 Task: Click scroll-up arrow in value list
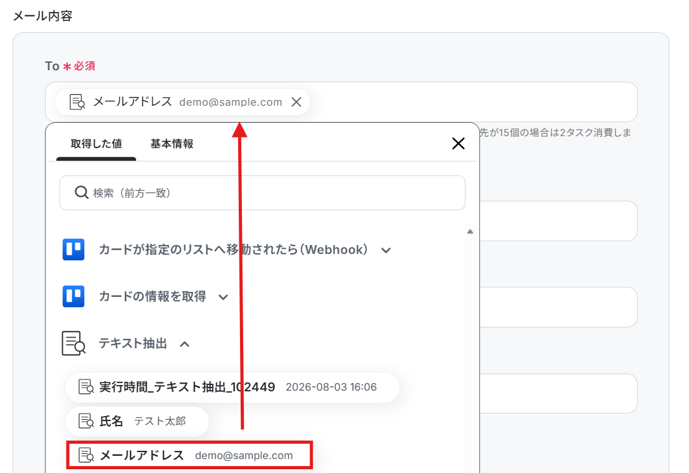pyautogui.click(x=470, y=232)
